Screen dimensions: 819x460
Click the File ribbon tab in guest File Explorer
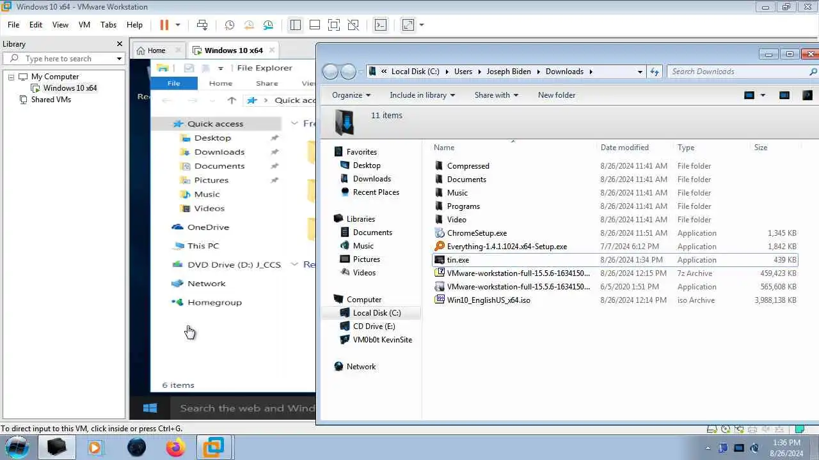[x=173, y=83]
